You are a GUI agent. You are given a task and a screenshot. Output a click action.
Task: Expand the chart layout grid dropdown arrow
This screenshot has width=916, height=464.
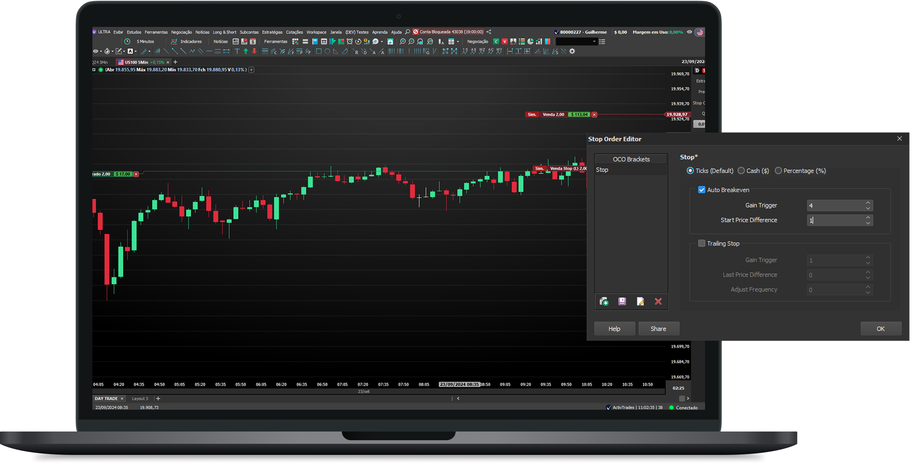pos(458,42)
